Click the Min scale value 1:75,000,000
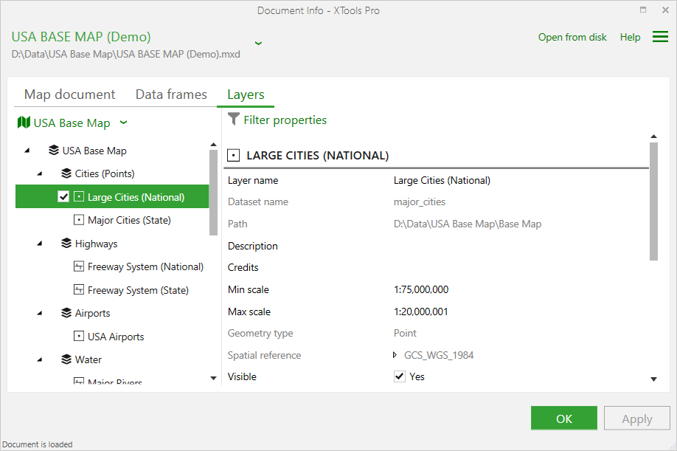 (421, 289)
